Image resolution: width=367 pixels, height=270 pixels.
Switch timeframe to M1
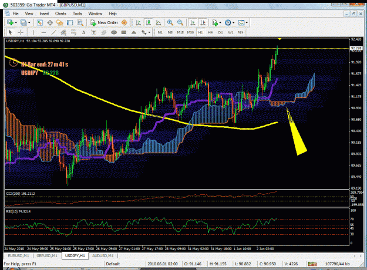[160, 32]
